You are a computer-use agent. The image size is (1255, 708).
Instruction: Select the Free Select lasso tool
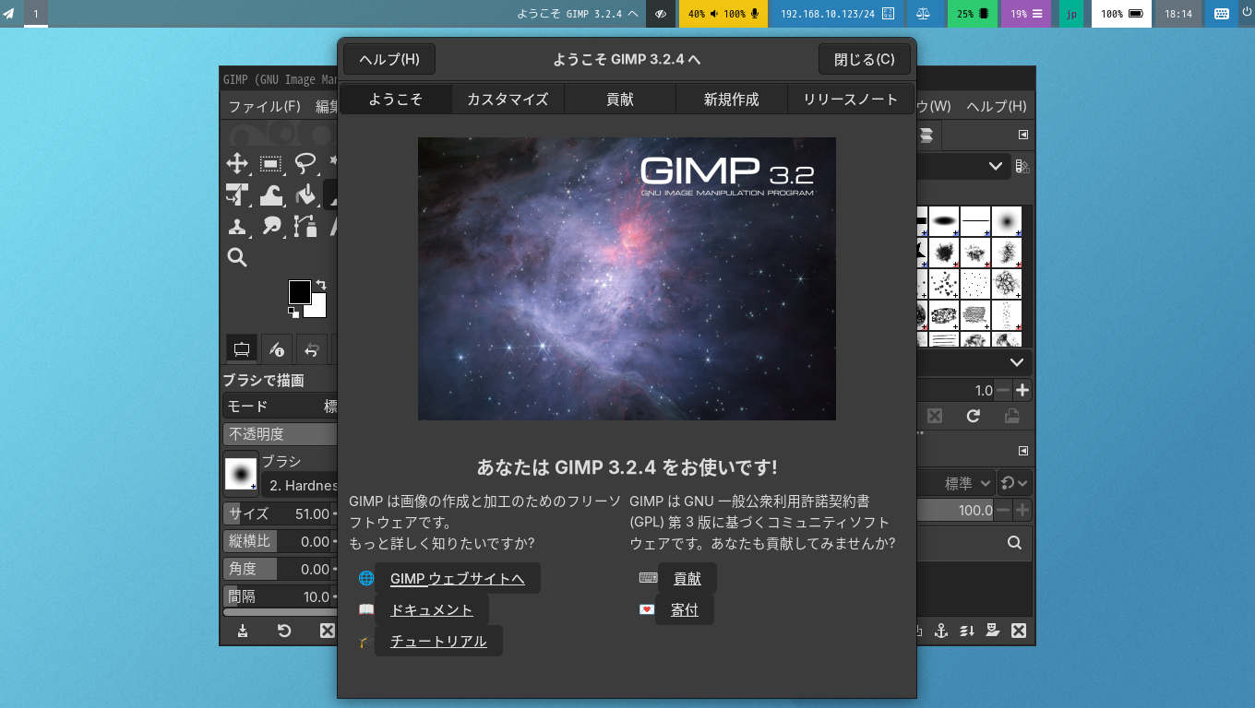(x=305, y=164)
